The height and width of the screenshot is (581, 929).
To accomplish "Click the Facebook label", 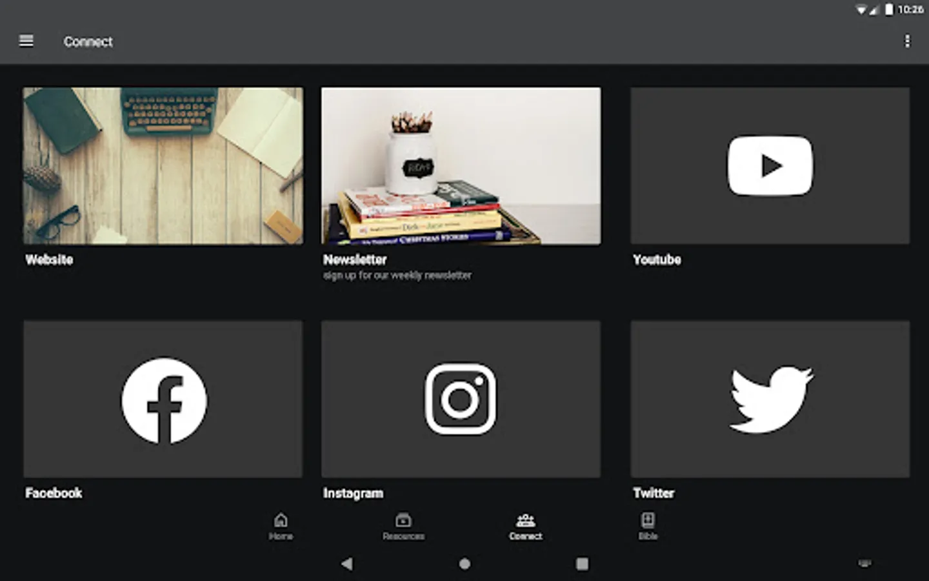I will pyautogui.click(x=54, y=493).
